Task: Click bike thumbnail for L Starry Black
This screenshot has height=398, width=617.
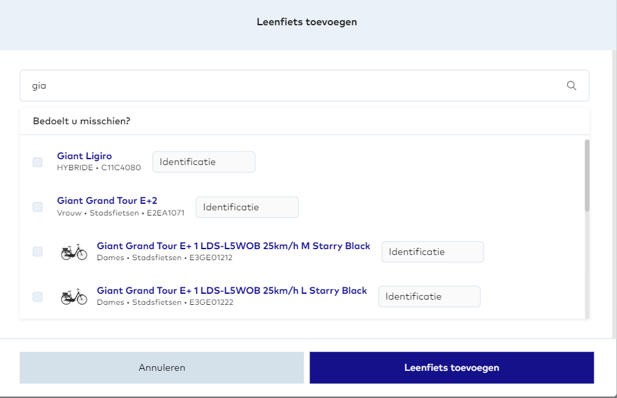Action: pyautogui.click(x=74, y=296)
